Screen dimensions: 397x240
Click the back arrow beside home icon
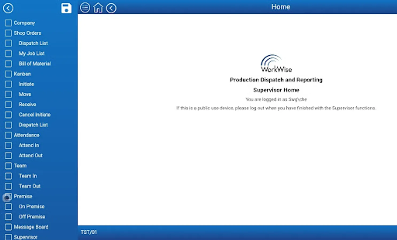[111, 8]
